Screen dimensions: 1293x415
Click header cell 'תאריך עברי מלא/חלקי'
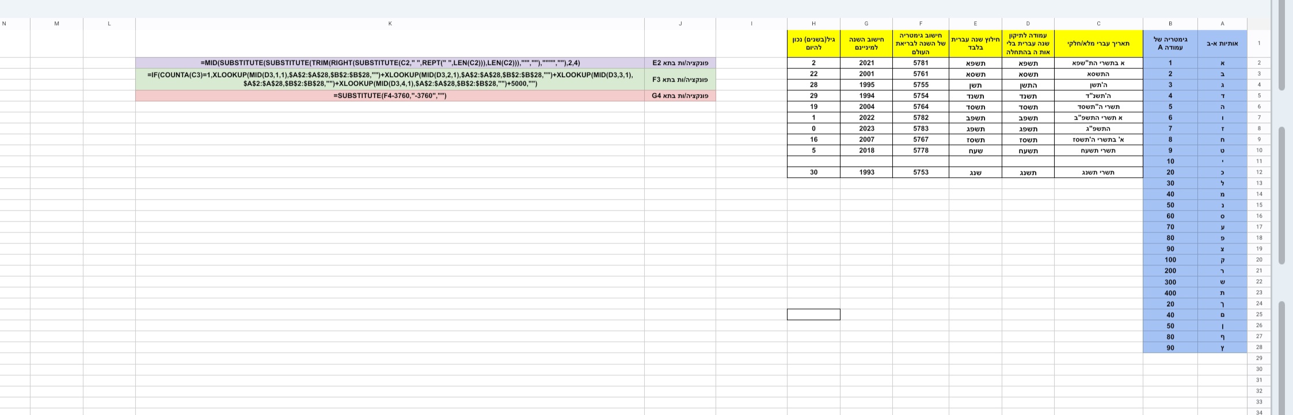pos(1098,43)
